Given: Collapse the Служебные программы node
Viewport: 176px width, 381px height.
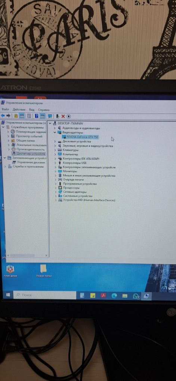Looking at the screenshot, I should (3, 127).
